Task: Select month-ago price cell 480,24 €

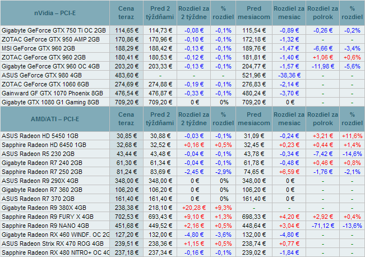Action: coord(254,93)
